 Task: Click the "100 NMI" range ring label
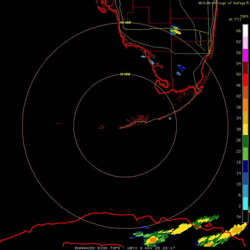click(125, 22)
